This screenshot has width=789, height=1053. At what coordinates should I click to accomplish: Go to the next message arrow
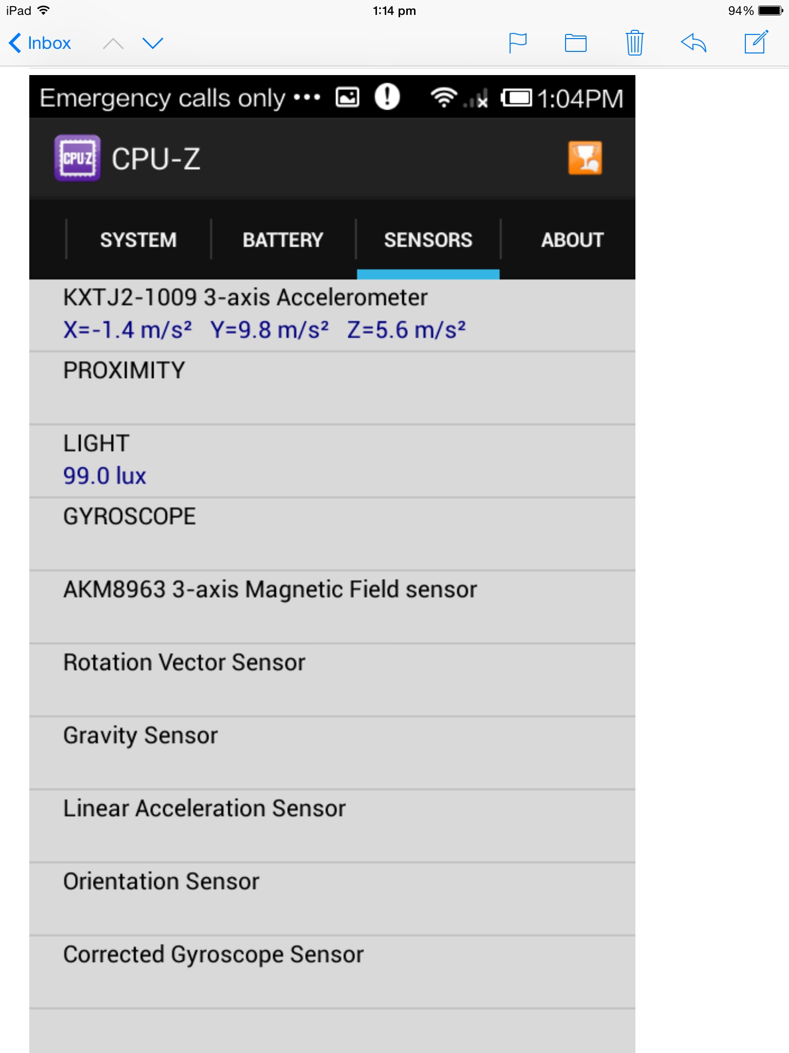[153, 43]
